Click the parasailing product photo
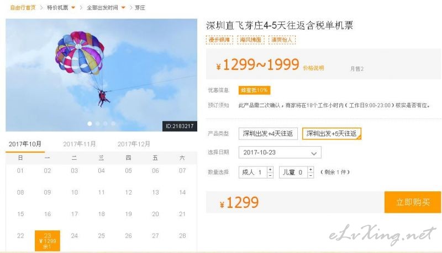 (101, 75)
